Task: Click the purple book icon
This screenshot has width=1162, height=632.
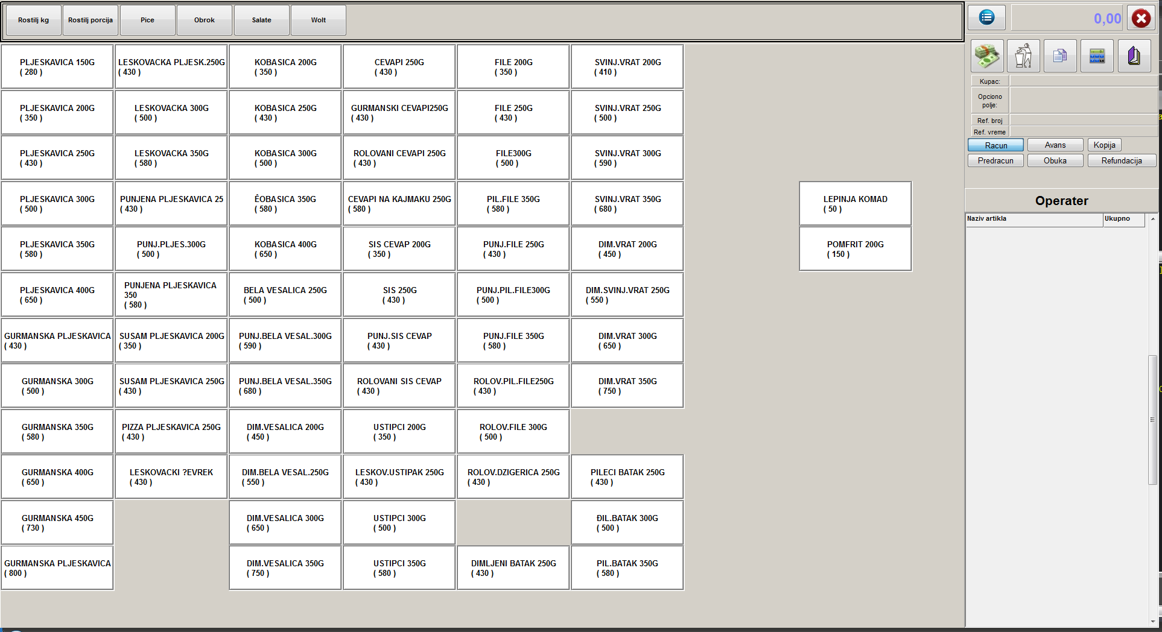Action: coord(1134,56)
